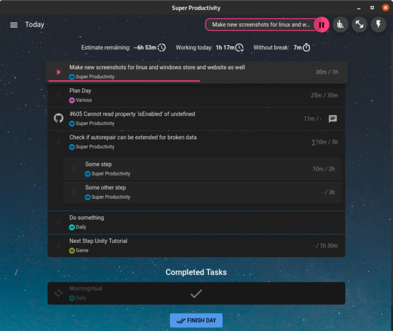Click drag handle of Some step subtask
This screenshot has height=331, width=393.
click(x=75, y=169)
